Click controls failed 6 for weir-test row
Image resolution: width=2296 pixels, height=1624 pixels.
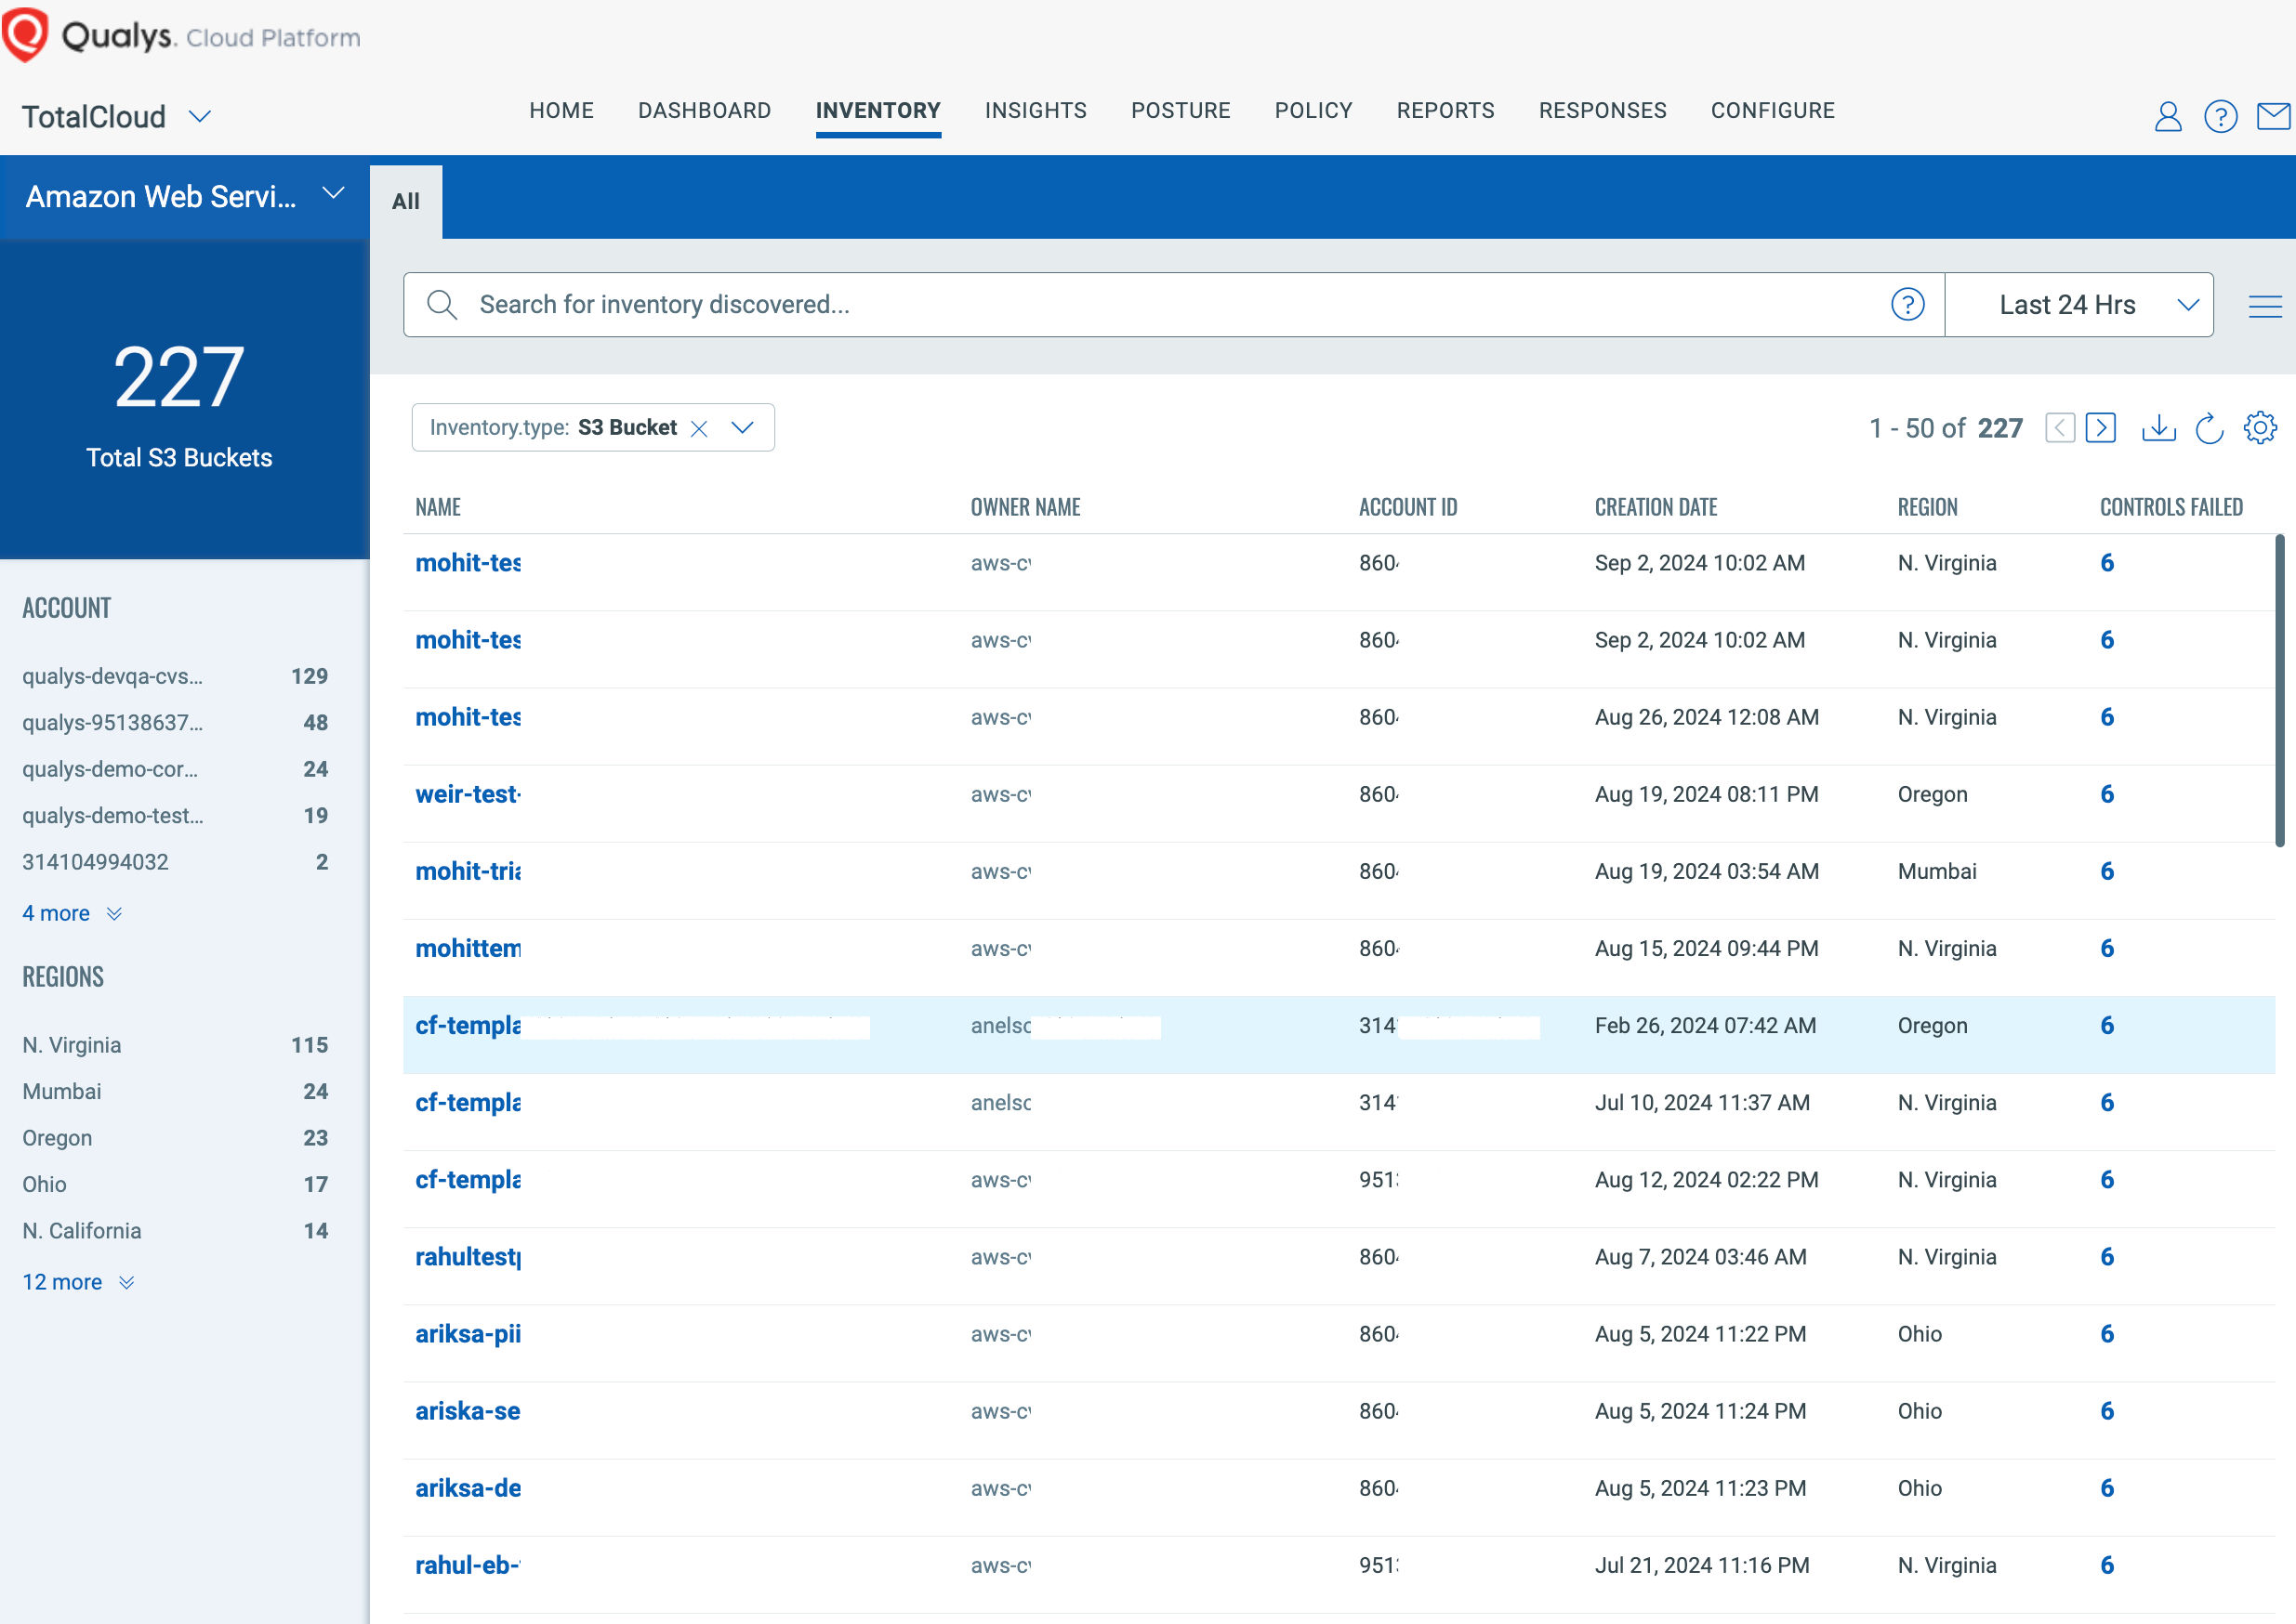(2106, 795)
